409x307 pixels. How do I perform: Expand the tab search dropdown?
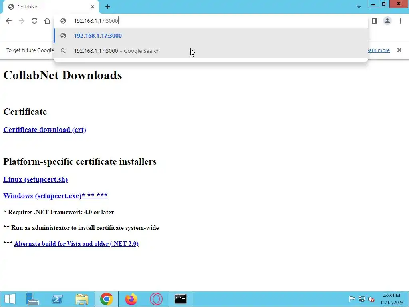pos(359,7)
